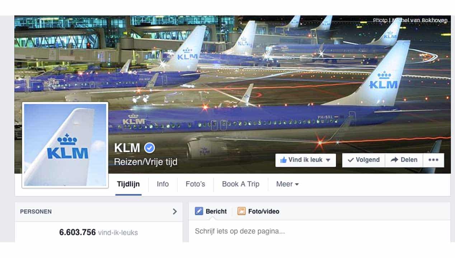Click the KLM page name link

coord(127,148)
